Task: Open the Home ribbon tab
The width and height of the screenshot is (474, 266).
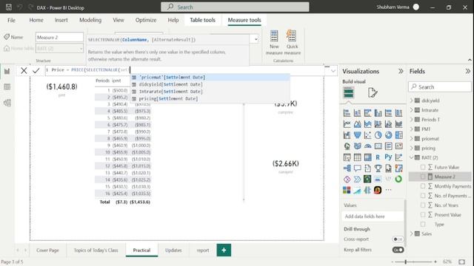Action: point(36,20)
